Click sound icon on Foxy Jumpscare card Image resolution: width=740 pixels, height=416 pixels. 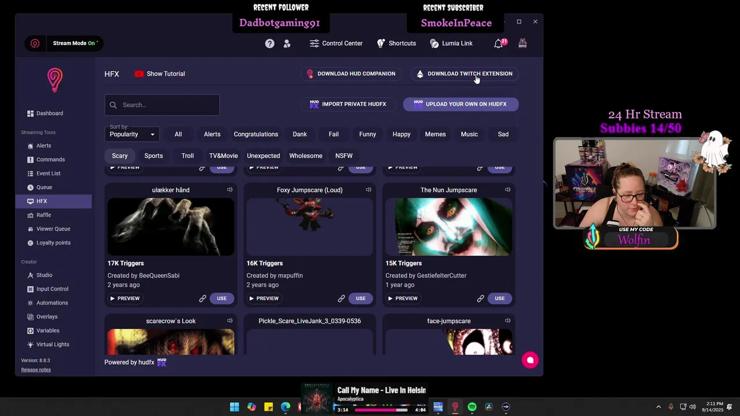pos(368,190)
